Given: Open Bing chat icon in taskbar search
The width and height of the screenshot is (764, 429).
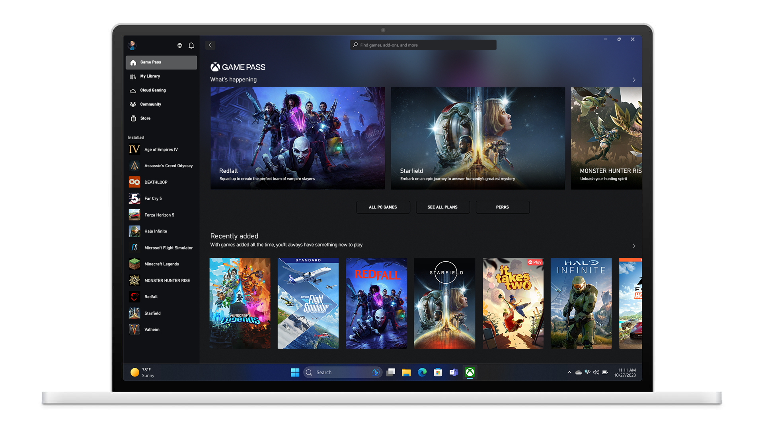Looking at the screenshot, I should tap(375, 372).
